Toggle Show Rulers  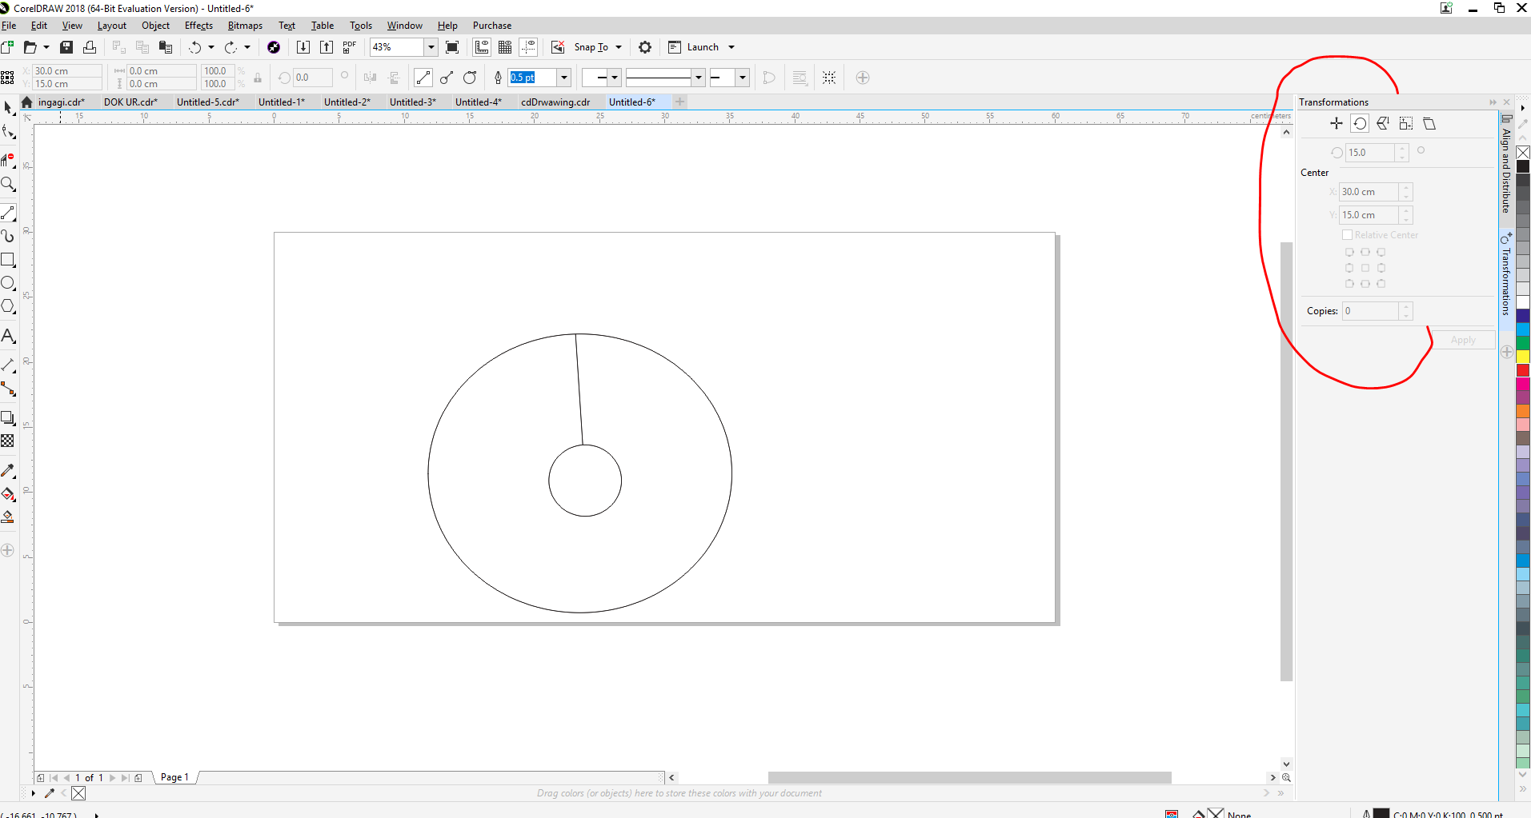click(x=482, y=47)
